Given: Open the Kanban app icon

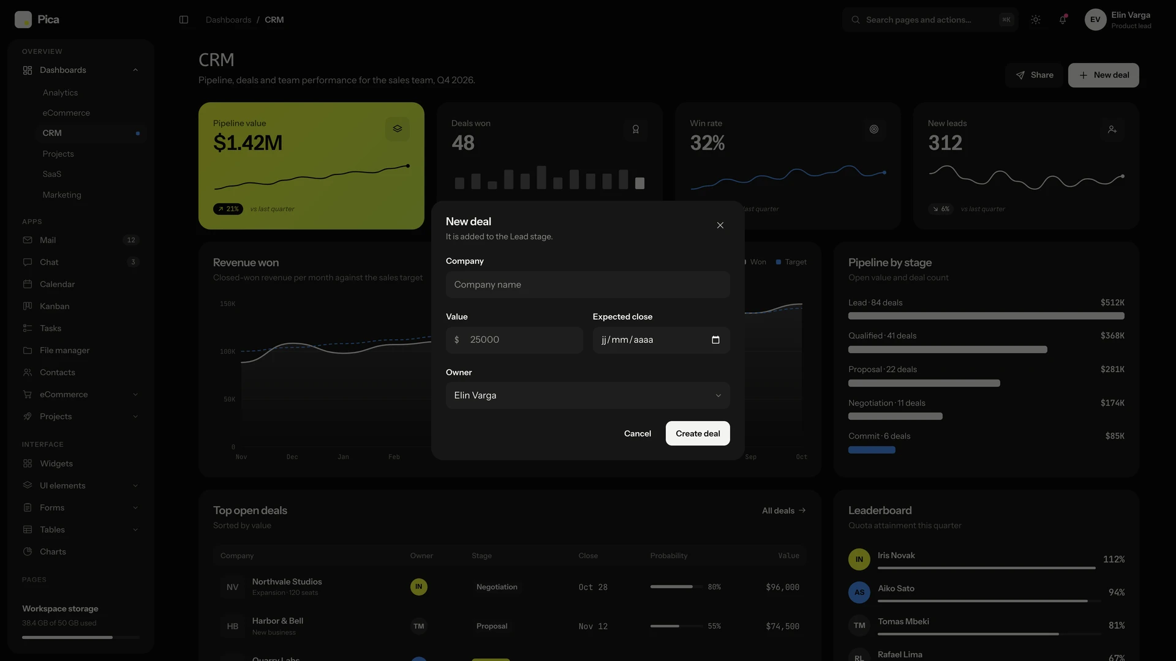Looking at the screenshot, I should point(28,306).
